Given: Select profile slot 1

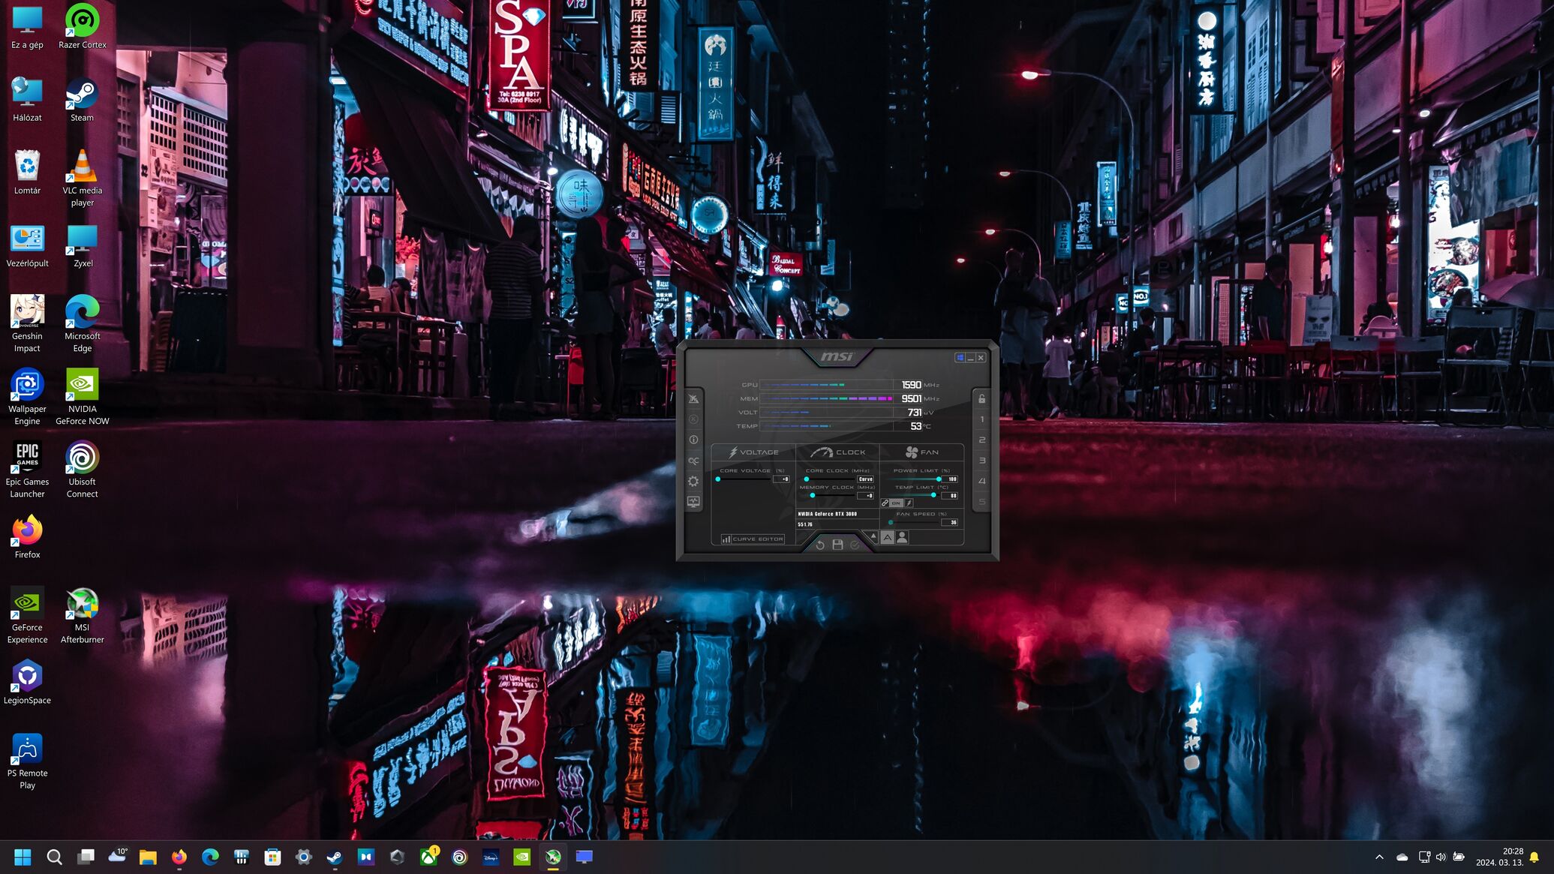Looking at the screenshot, I should (x=981, y=419).
